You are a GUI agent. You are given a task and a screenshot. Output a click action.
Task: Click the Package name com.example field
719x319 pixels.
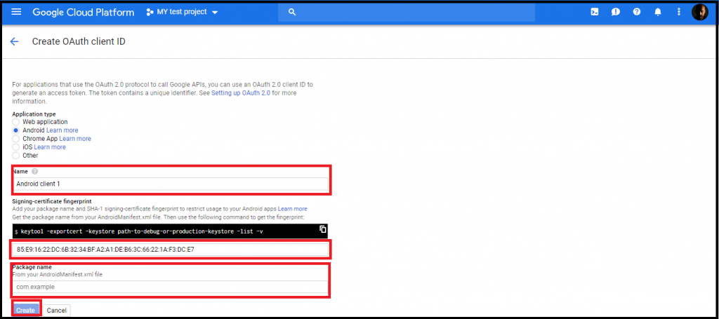tap(170, 287)
